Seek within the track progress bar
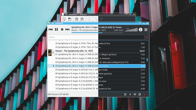 (97, 33)
